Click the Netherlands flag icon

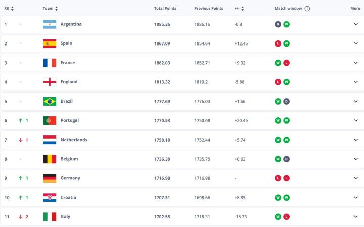pyautogui.click(x=49, y=140)
